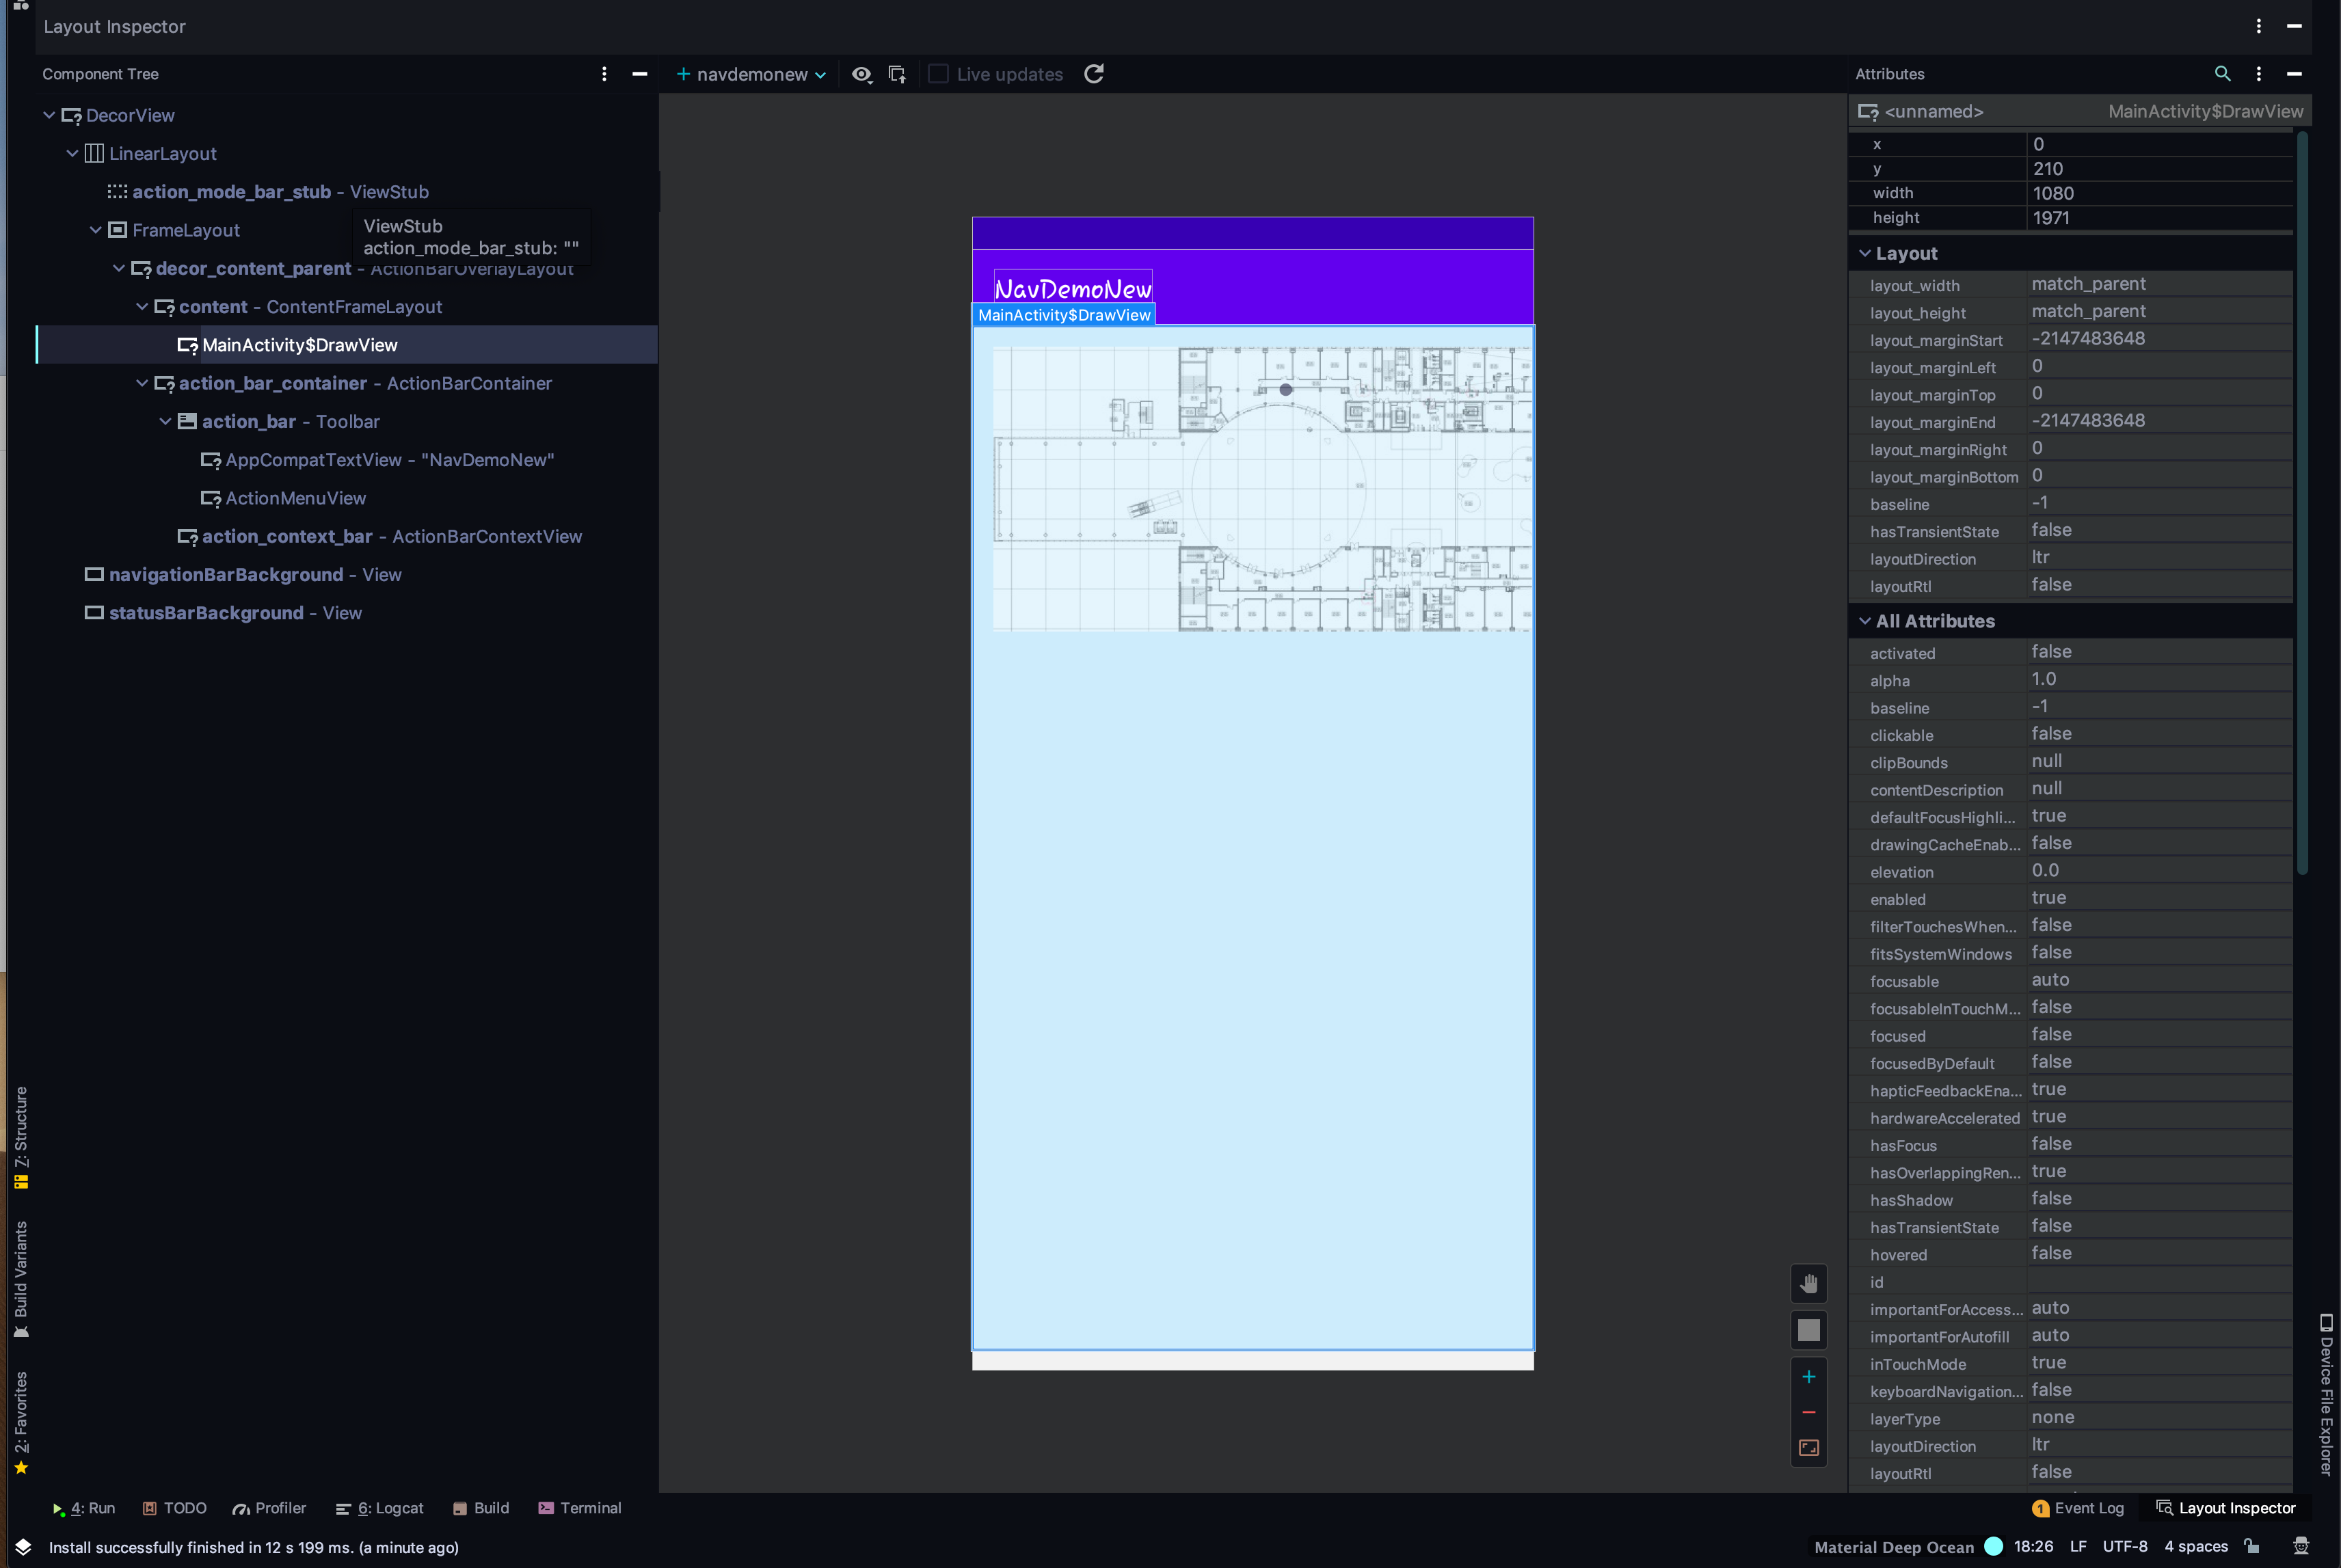2341x1568 pixels.
Task: Collapse the Layout attributes section
Action: [1865, 253]
